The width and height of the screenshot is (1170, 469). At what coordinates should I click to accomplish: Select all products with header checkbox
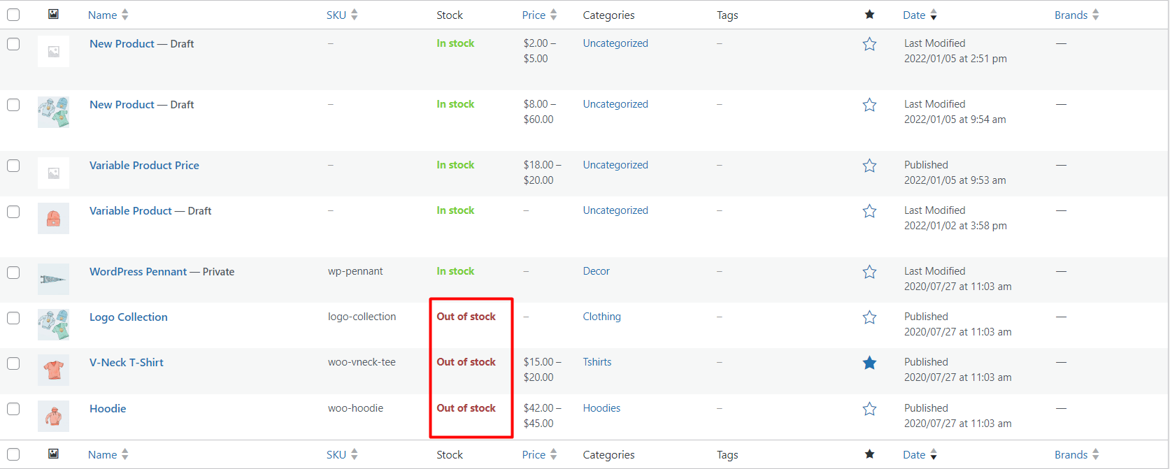(13, 15)
